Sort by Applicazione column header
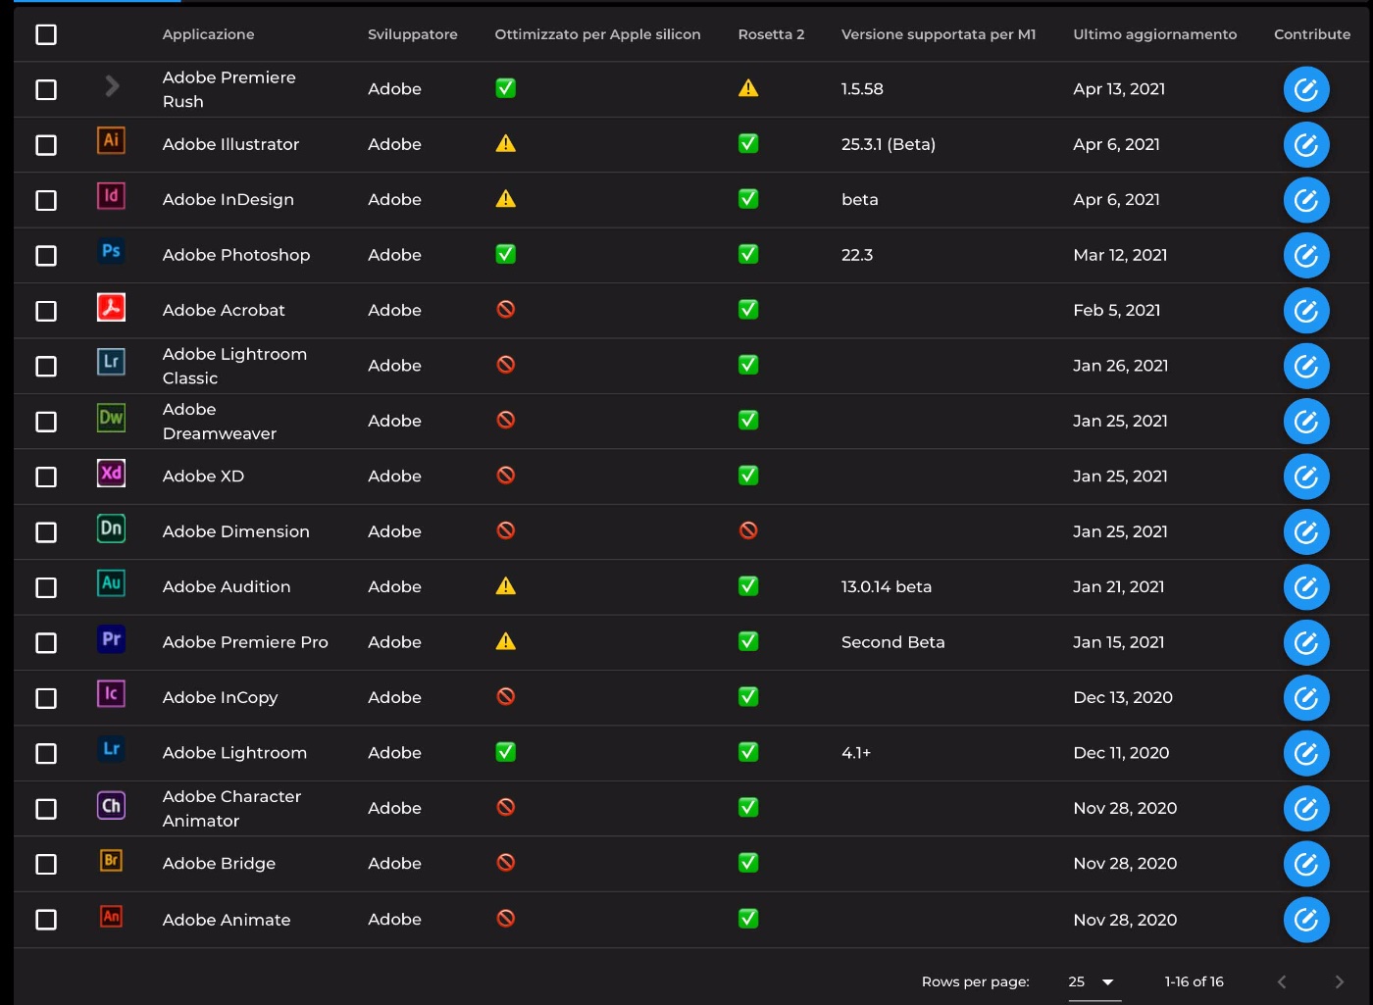 click(x=208, y=34)
